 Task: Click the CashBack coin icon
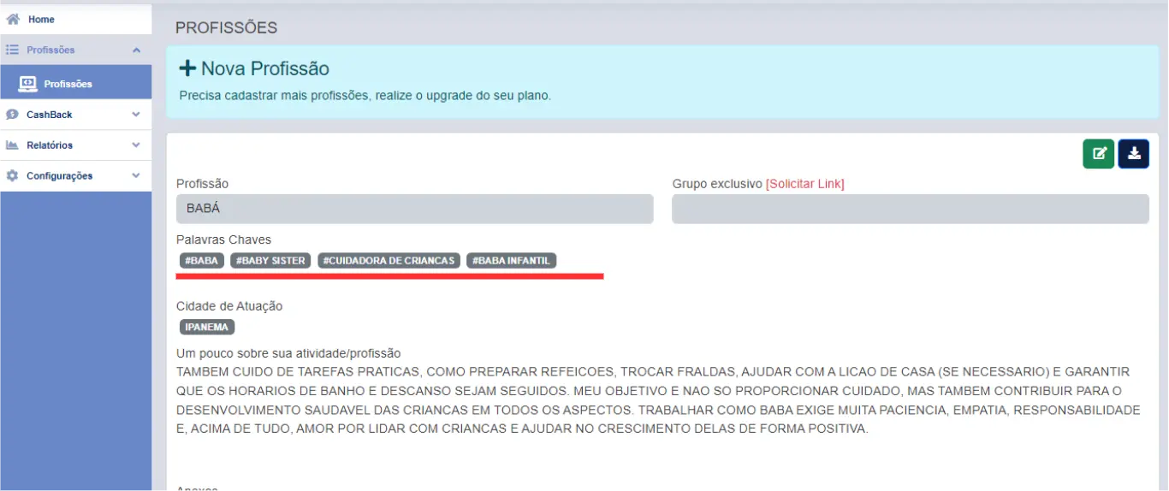point(12,115)
